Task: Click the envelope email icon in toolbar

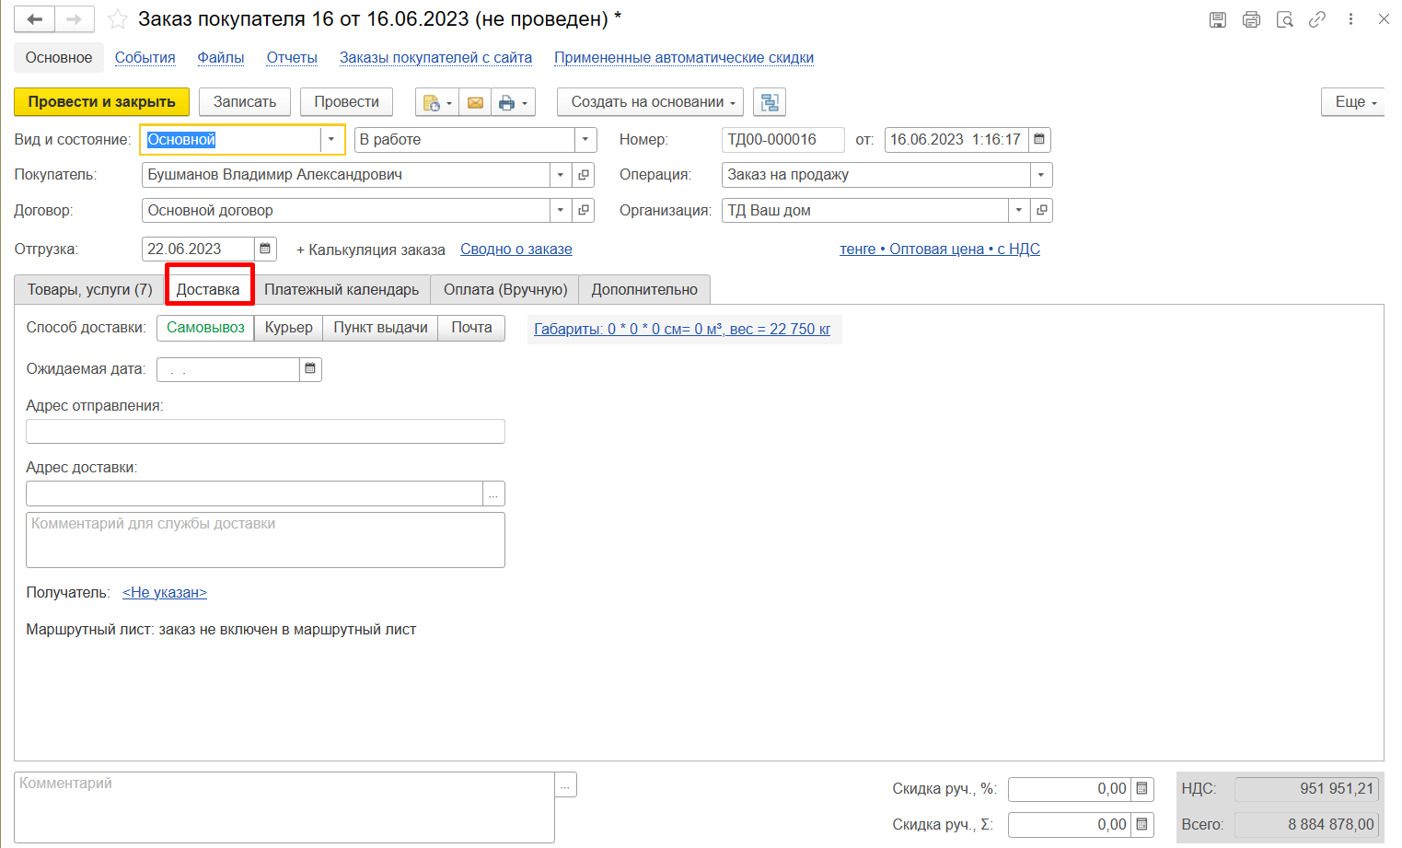Action: 475,102
